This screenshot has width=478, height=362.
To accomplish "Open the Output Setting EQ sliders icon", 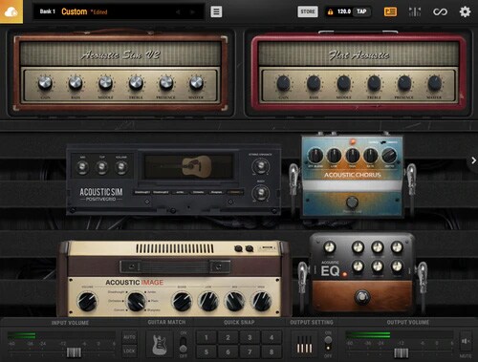I will (304, 345).
